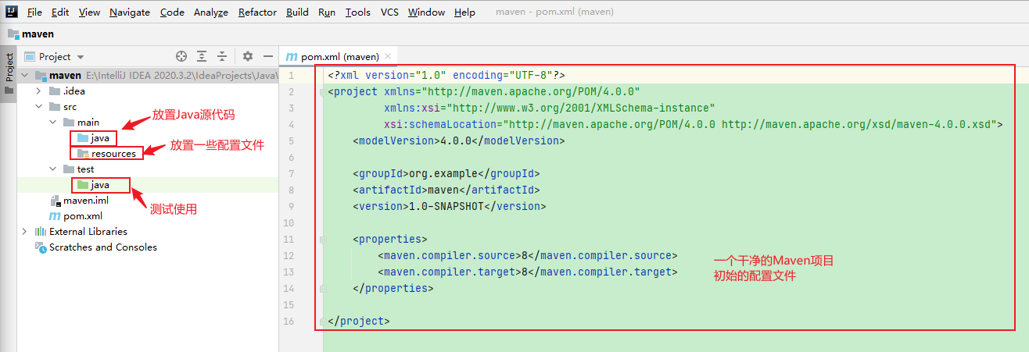Open the VCS menu
The height and width of the screenshot is (352, 1029).
coord(389,12)
